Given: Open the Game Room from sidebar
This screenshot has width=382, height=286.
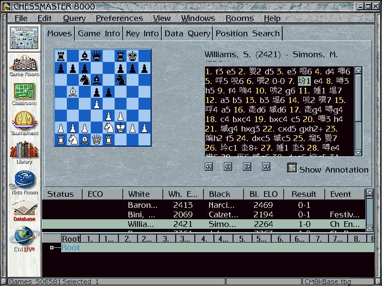Looking at the screenshot, I should [24, 65].
